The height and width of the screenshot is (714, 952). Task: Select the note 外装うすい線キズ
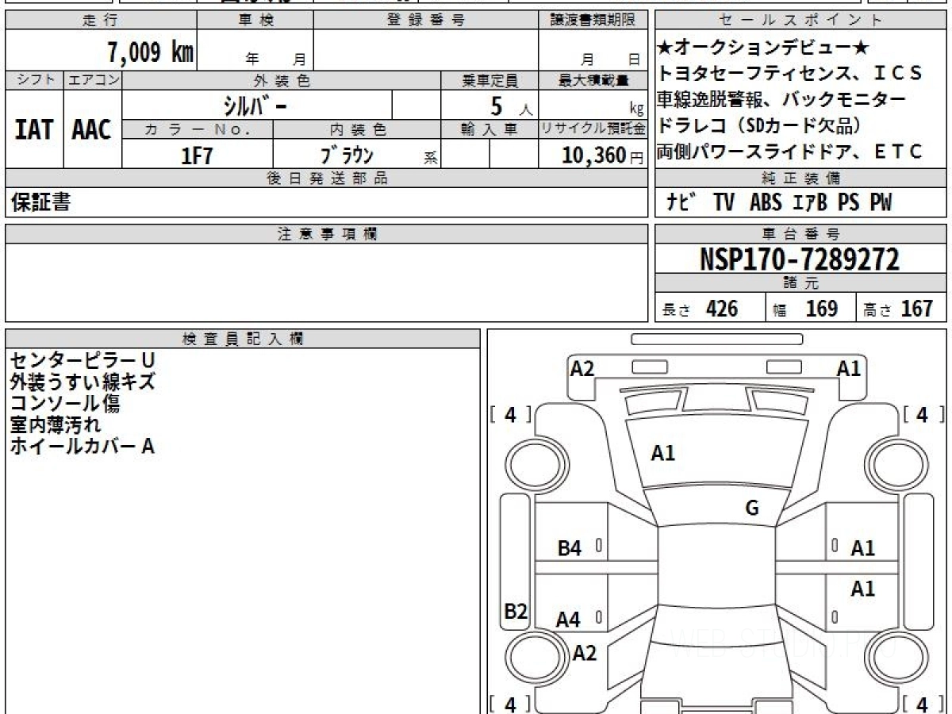(x=83, y=382)
